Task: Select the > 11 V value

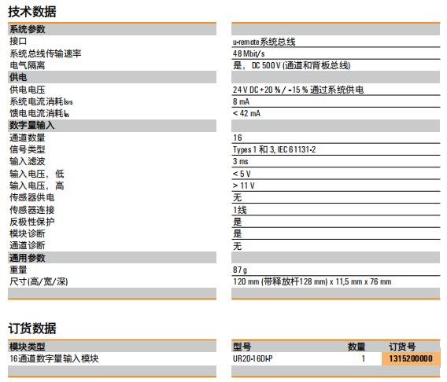Action: (x=244, y=185)
